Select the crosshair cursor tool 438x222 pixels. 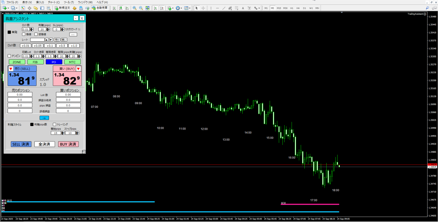point(203,8)
